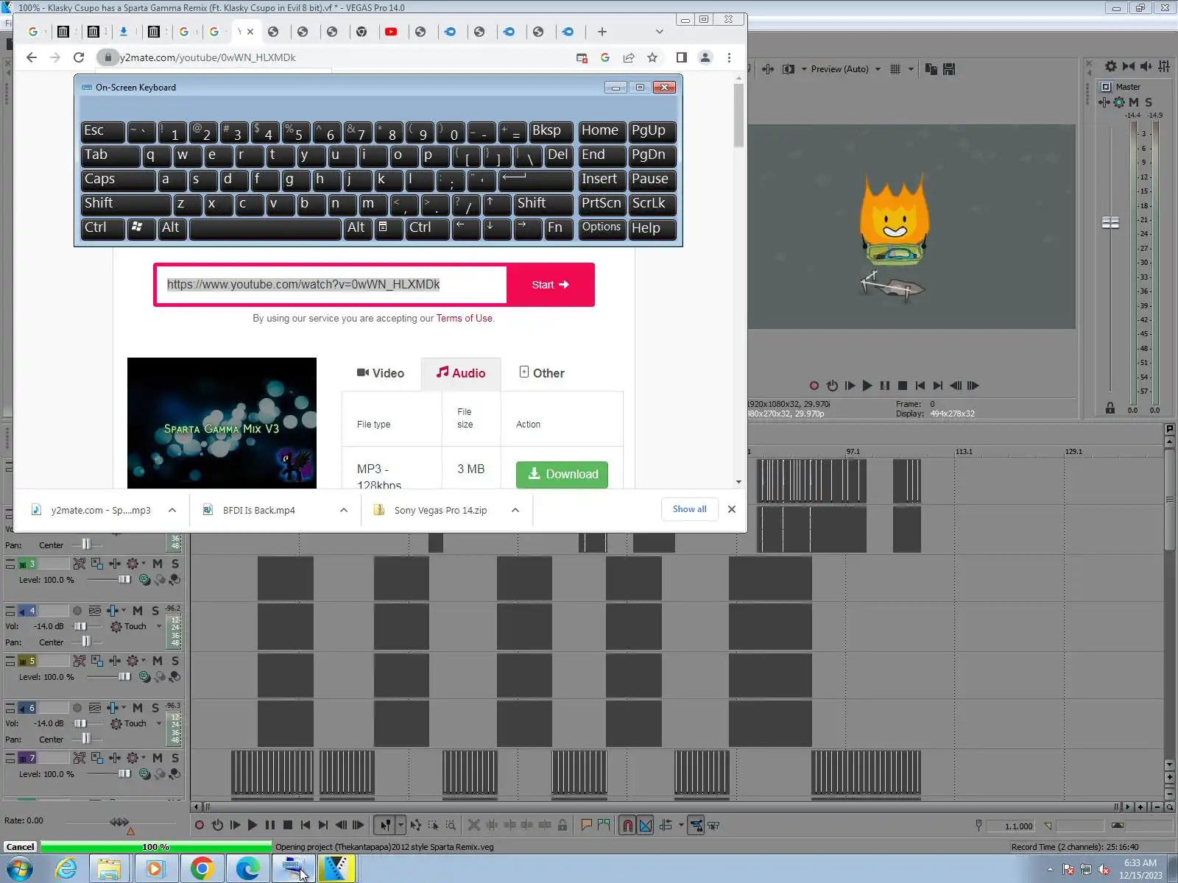The image size is (1178, 883).
Task: Select the Audio tab on y2mate
Action: [x=461, y=373]
